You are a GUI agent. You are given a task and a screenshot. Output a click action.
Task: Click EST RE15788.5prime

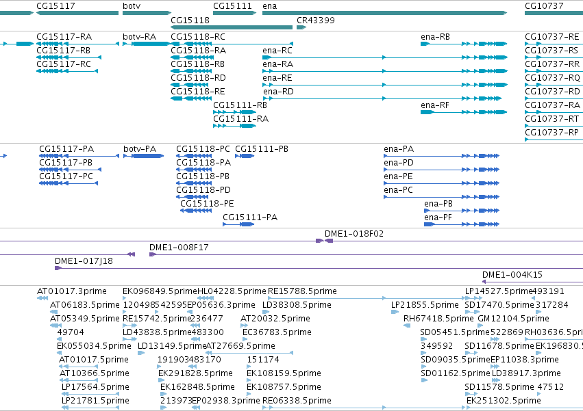point(302,291)
